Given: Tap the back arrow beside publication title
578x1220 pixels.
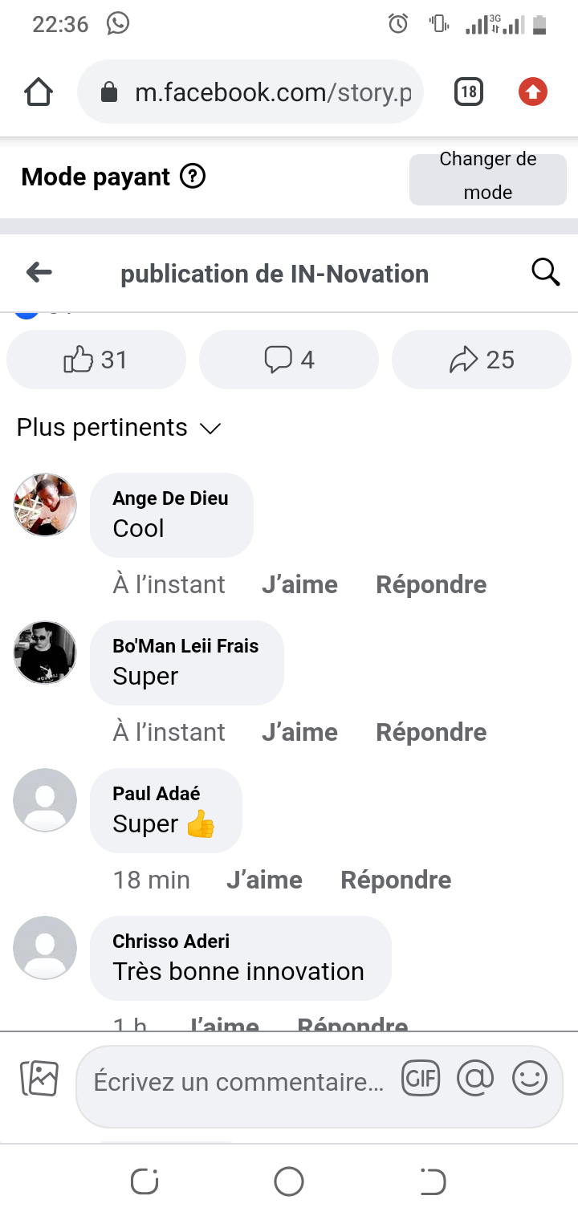Looking at the screenshot, I should (x=39, y=273).
